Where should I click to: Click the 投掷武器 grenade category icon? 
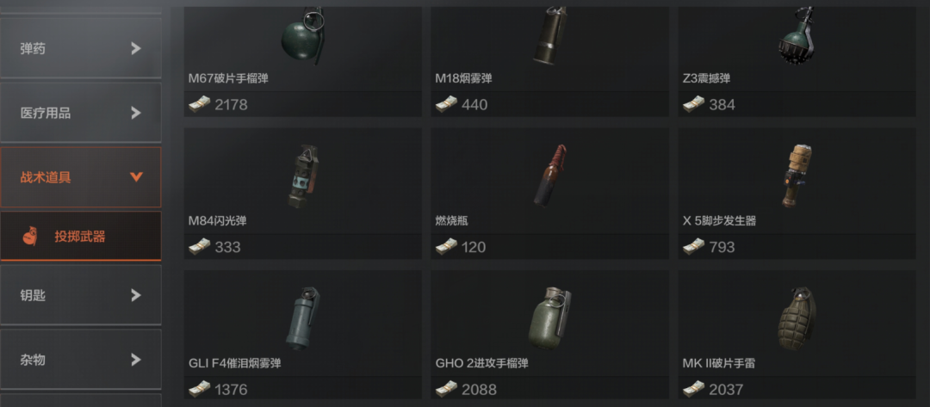29,237
